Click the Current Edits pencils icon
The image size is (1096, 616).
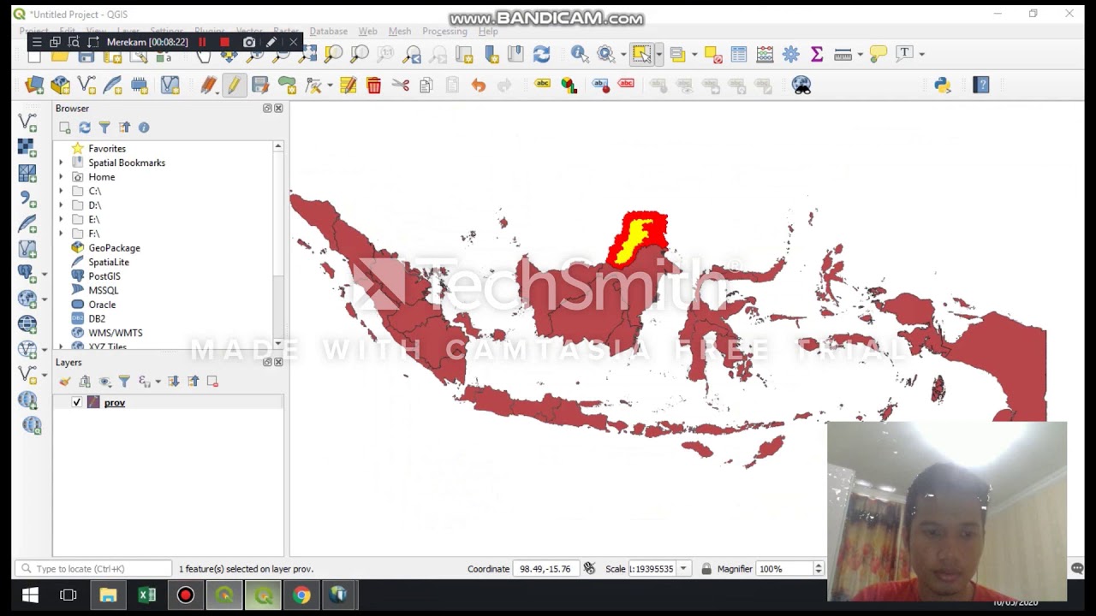click(208, 85)
